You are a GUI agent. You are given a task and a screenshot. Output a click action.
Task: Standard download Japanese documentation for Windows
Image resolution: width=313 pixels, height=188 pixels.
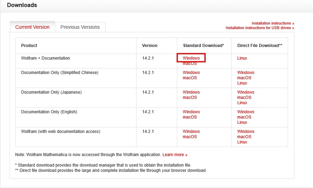(191, 92)
